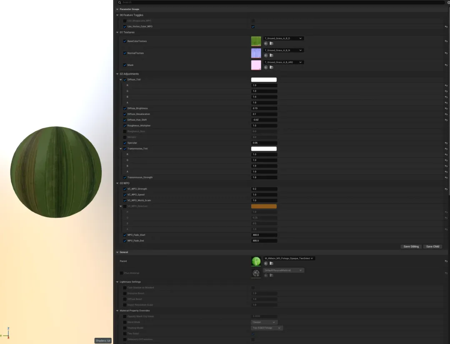This screenshot has width=450, height=344.
Task: Collapse 02 Adjustments group
Action: point(117,74)
